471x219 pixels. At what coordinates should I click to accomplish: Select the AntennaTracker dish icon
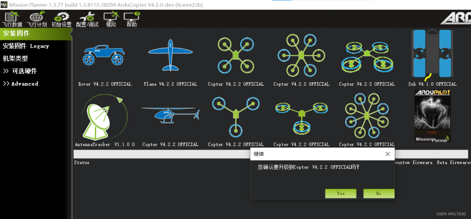[x=105, y=117]
